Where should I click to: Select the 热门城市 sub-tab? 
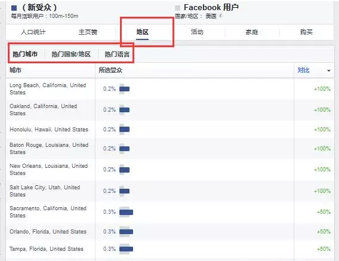[x=25, y=54]
